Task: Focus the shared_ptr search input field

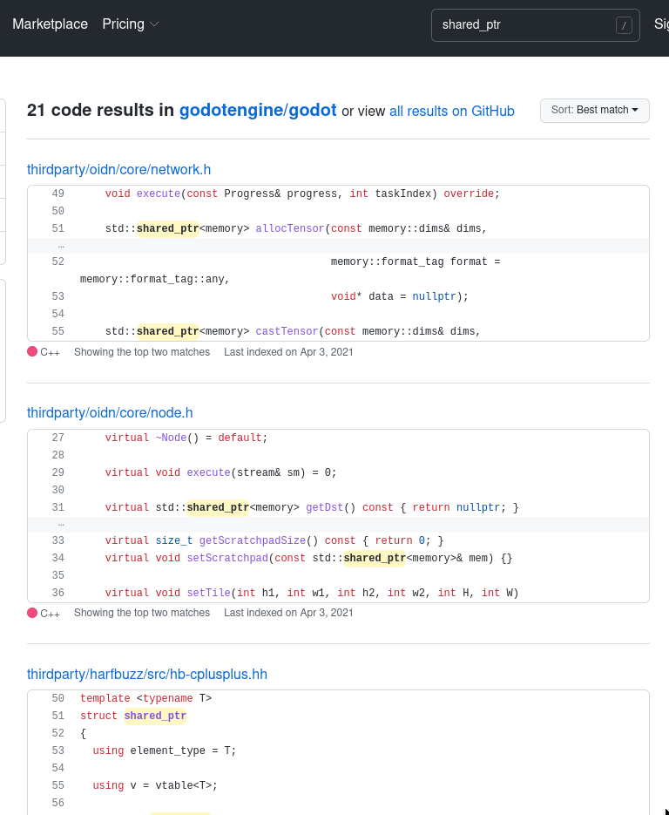Action: click(x=523, y=25)
